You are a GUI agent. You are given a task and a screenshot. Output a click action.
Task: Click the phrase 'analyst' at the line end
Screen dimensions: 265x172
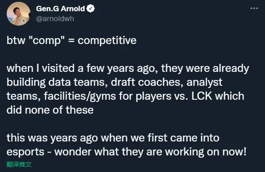[x=204, y=82]
